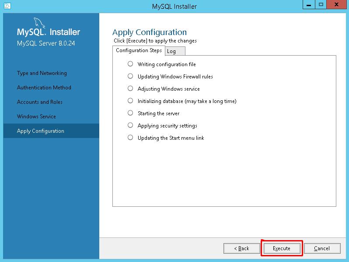349x262 pixels.
Task: Click the Adjusting Windows service status circle
Action: coord(130,89)
